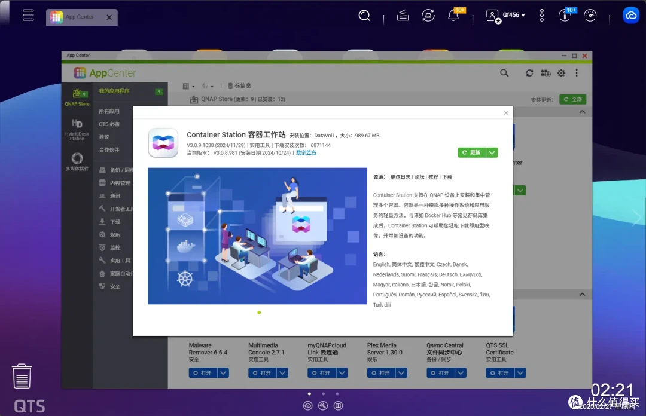
Task: Open the dashboard gauge icon
Action: (x=590, y=15)
